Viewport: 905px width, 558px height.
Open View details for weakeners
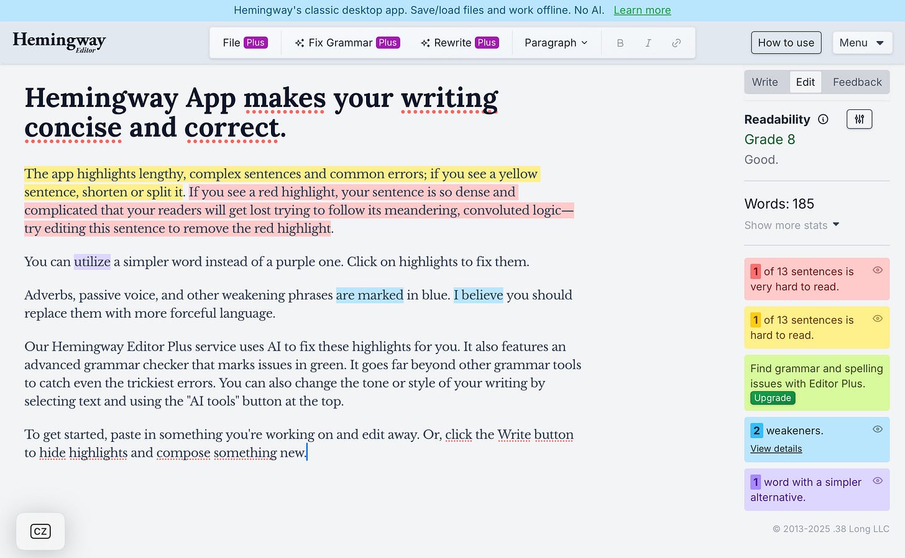[776, 449]
